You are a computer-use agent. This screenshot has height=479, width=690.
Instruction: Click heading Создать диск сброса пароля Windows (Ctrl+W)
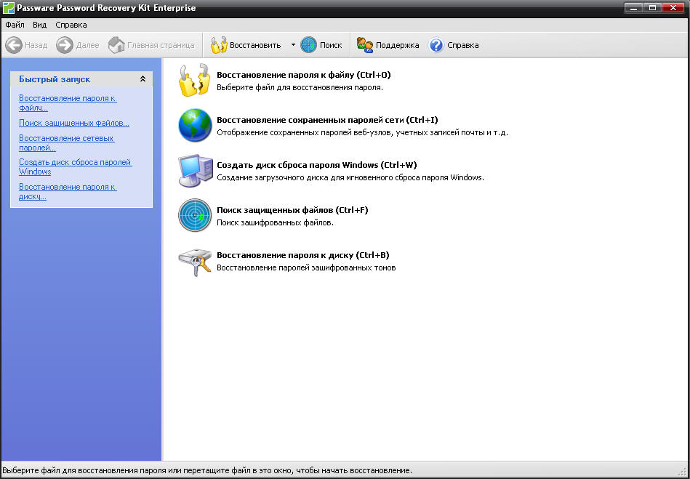317,165
